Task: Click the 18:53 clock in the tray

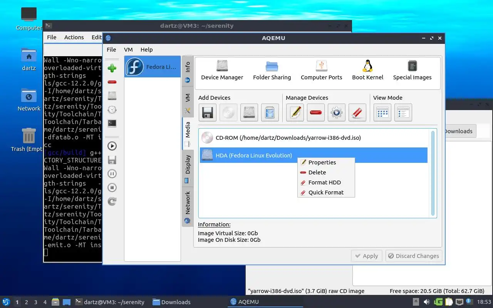Action: 484,302
